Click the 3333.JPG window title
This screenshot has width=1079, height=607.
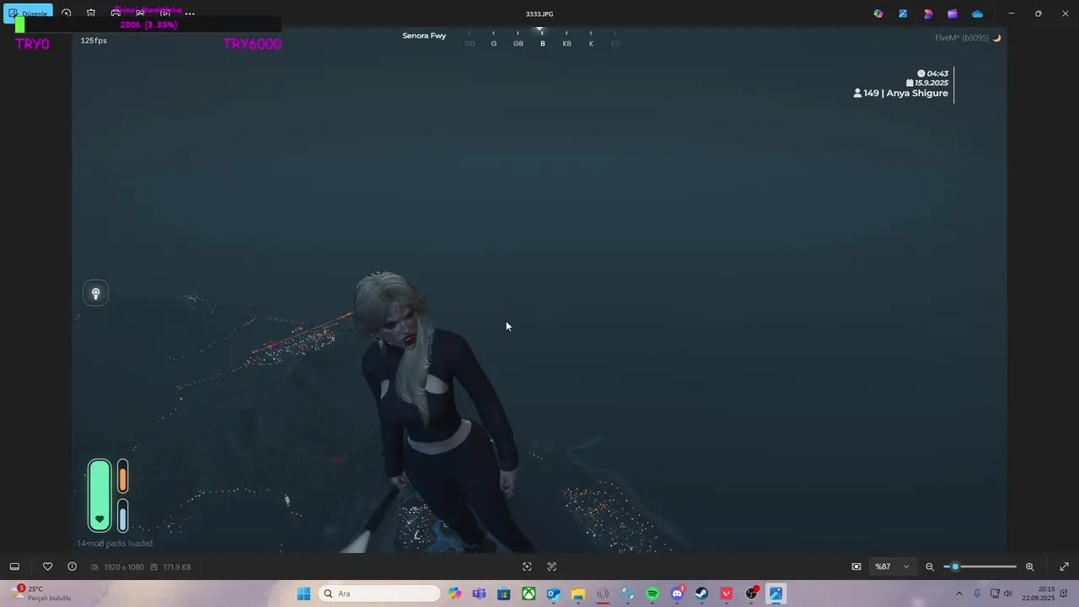[539, 13]
